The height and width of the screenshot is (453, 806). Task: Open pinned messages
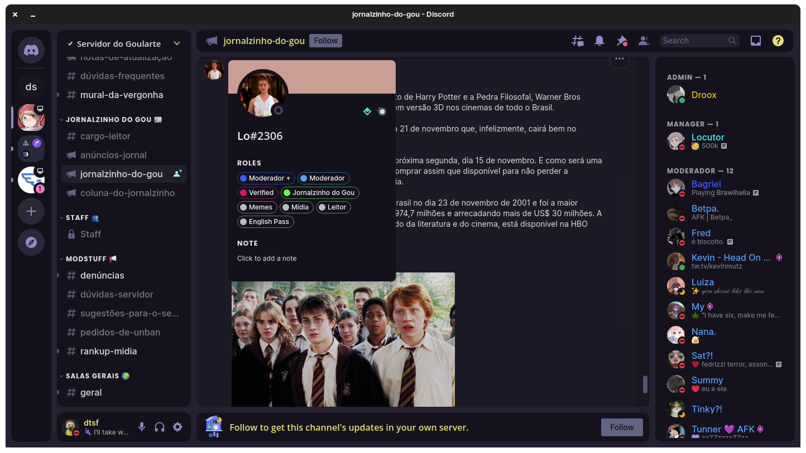621,40
